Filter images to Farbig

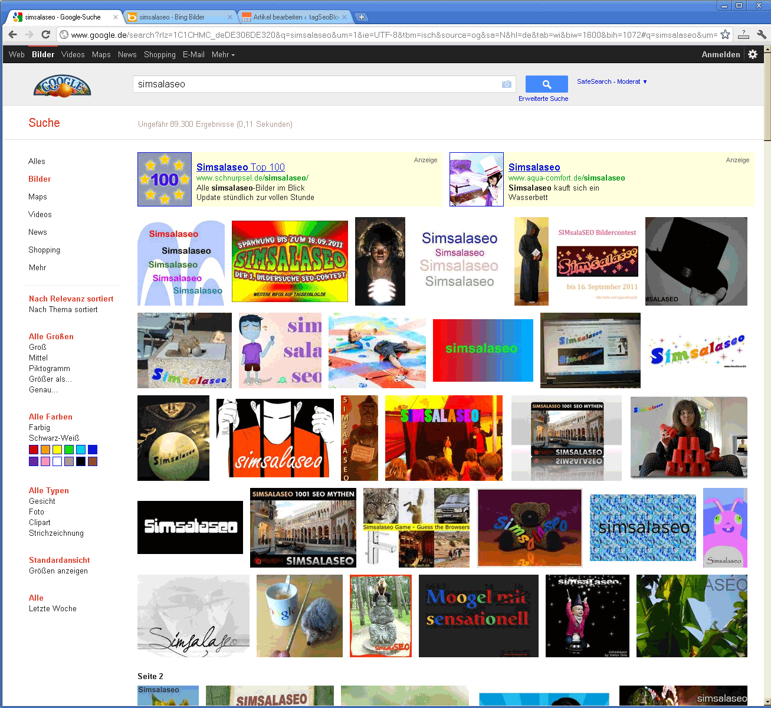(40, 427)
